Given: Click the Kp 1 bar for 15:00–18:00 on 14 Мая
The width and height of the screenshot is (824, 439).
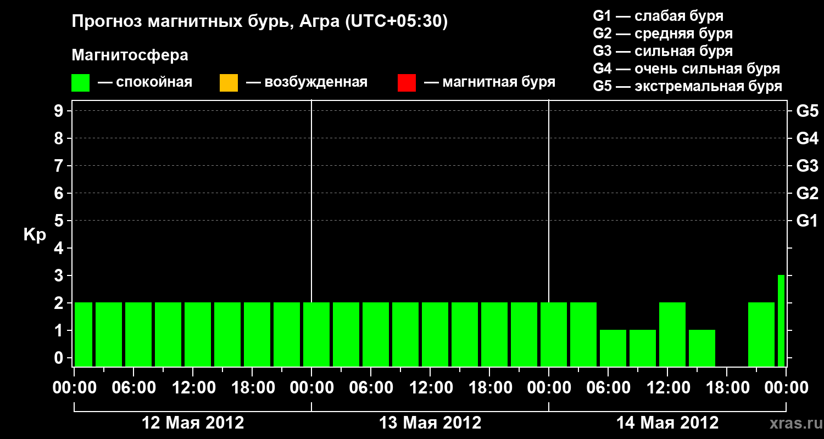Looking at the screenshot, I should click(x=702, y=348).
